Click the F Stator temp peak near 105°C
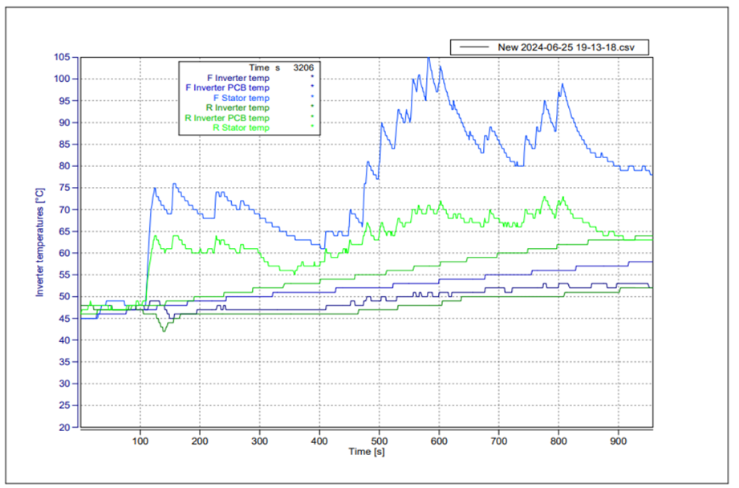Image resolution: width=739 pixels, height=488 pixels. click(x=428, y=59)
